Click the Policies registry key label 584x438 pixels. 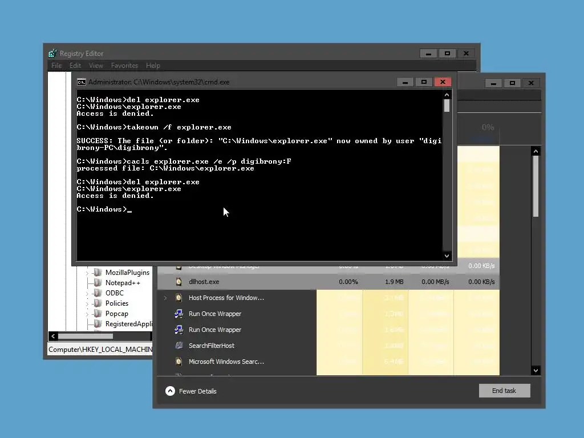[x=117, y=303]
